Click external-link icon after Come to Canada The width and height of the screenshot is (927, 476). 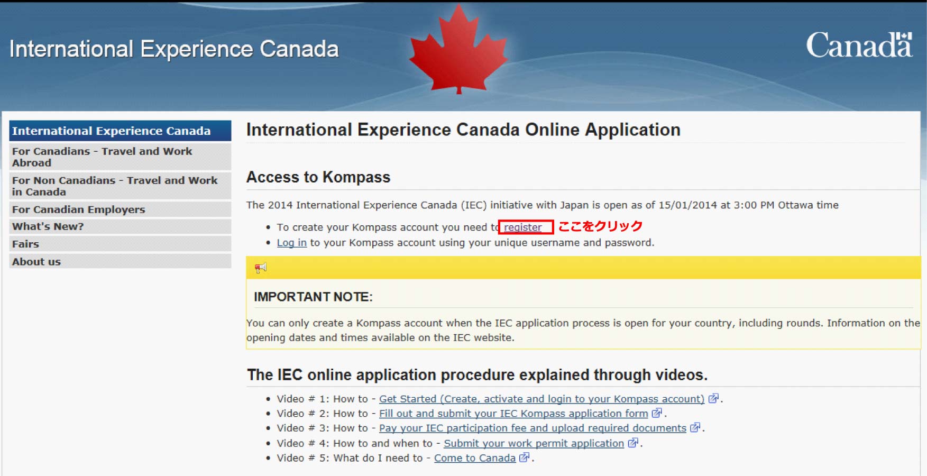click(524, 457)
